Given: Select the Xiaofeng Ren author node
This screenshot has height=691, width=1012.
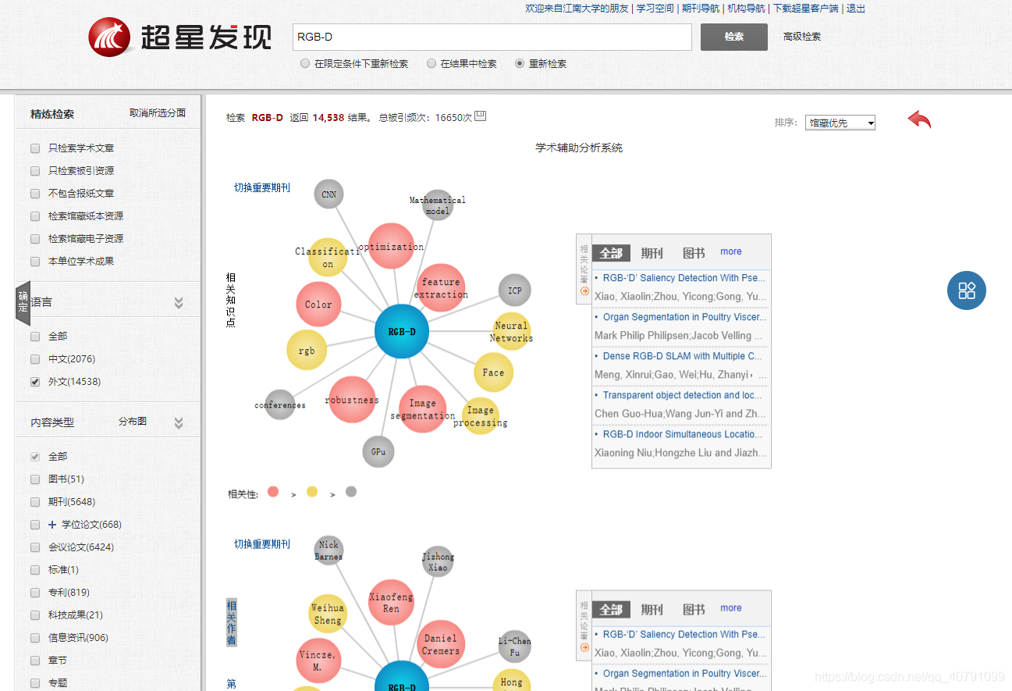Looking at the screenshot, I should pyautogui.click(x=391, y=602).
